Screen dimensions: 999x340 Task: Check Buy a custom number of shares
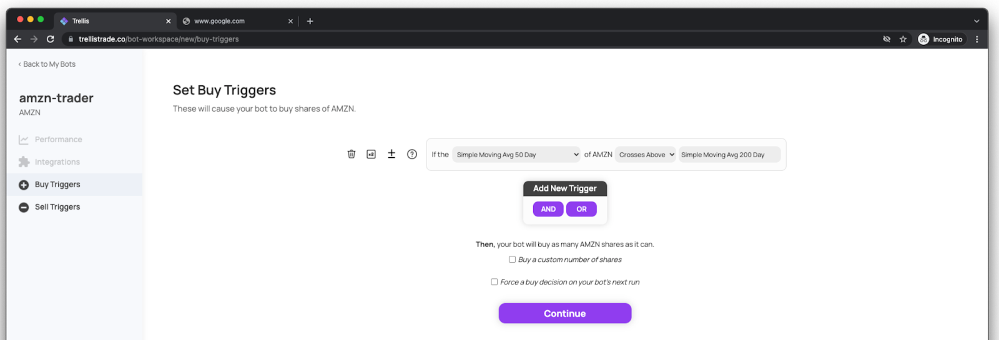tap(512, 260)
